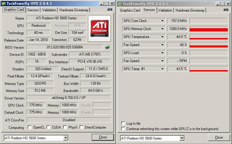Open the GPU Core Clock sensor dropdown
The height and width of the screenshot is (144, 232).
tap(163, 21)
